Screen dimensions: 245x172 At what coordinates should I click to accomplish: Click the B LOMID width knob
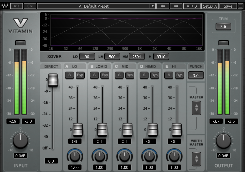click(100, 156)
